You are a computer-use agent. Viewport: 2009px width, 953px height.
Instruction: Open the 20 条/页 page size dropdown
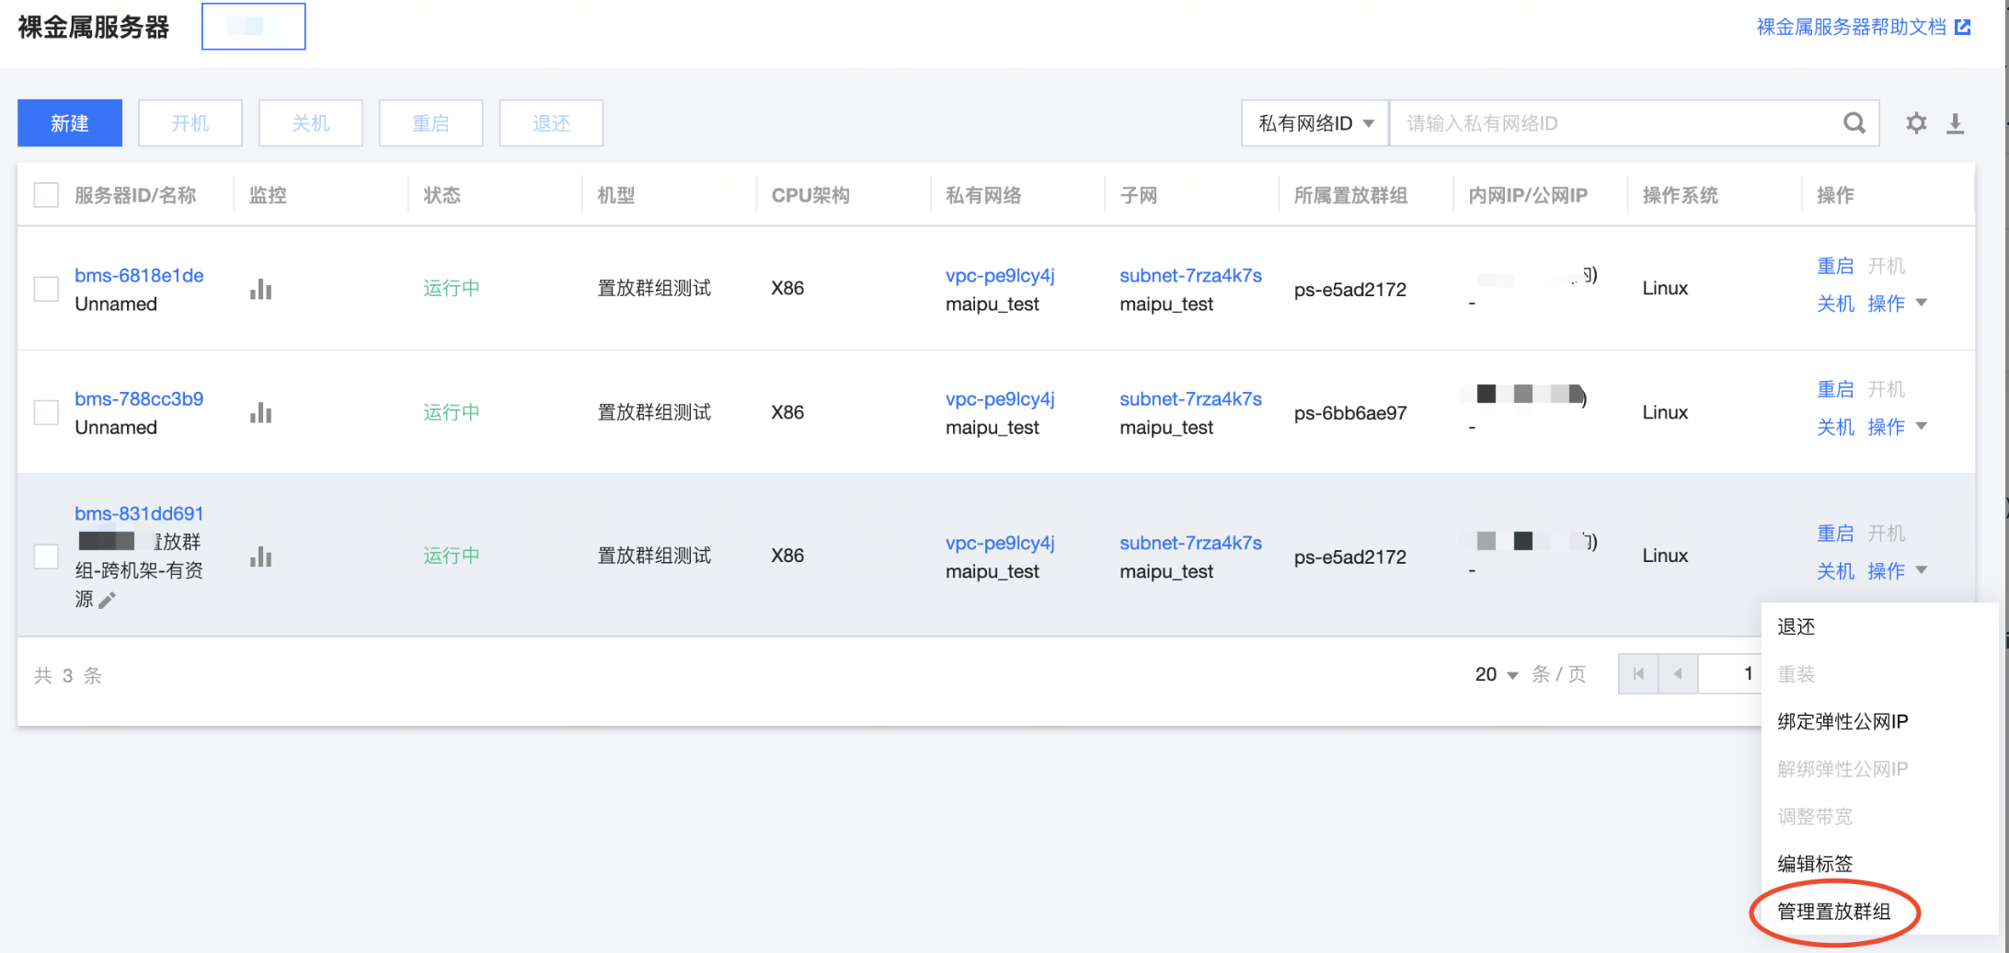pos(1497,674)
